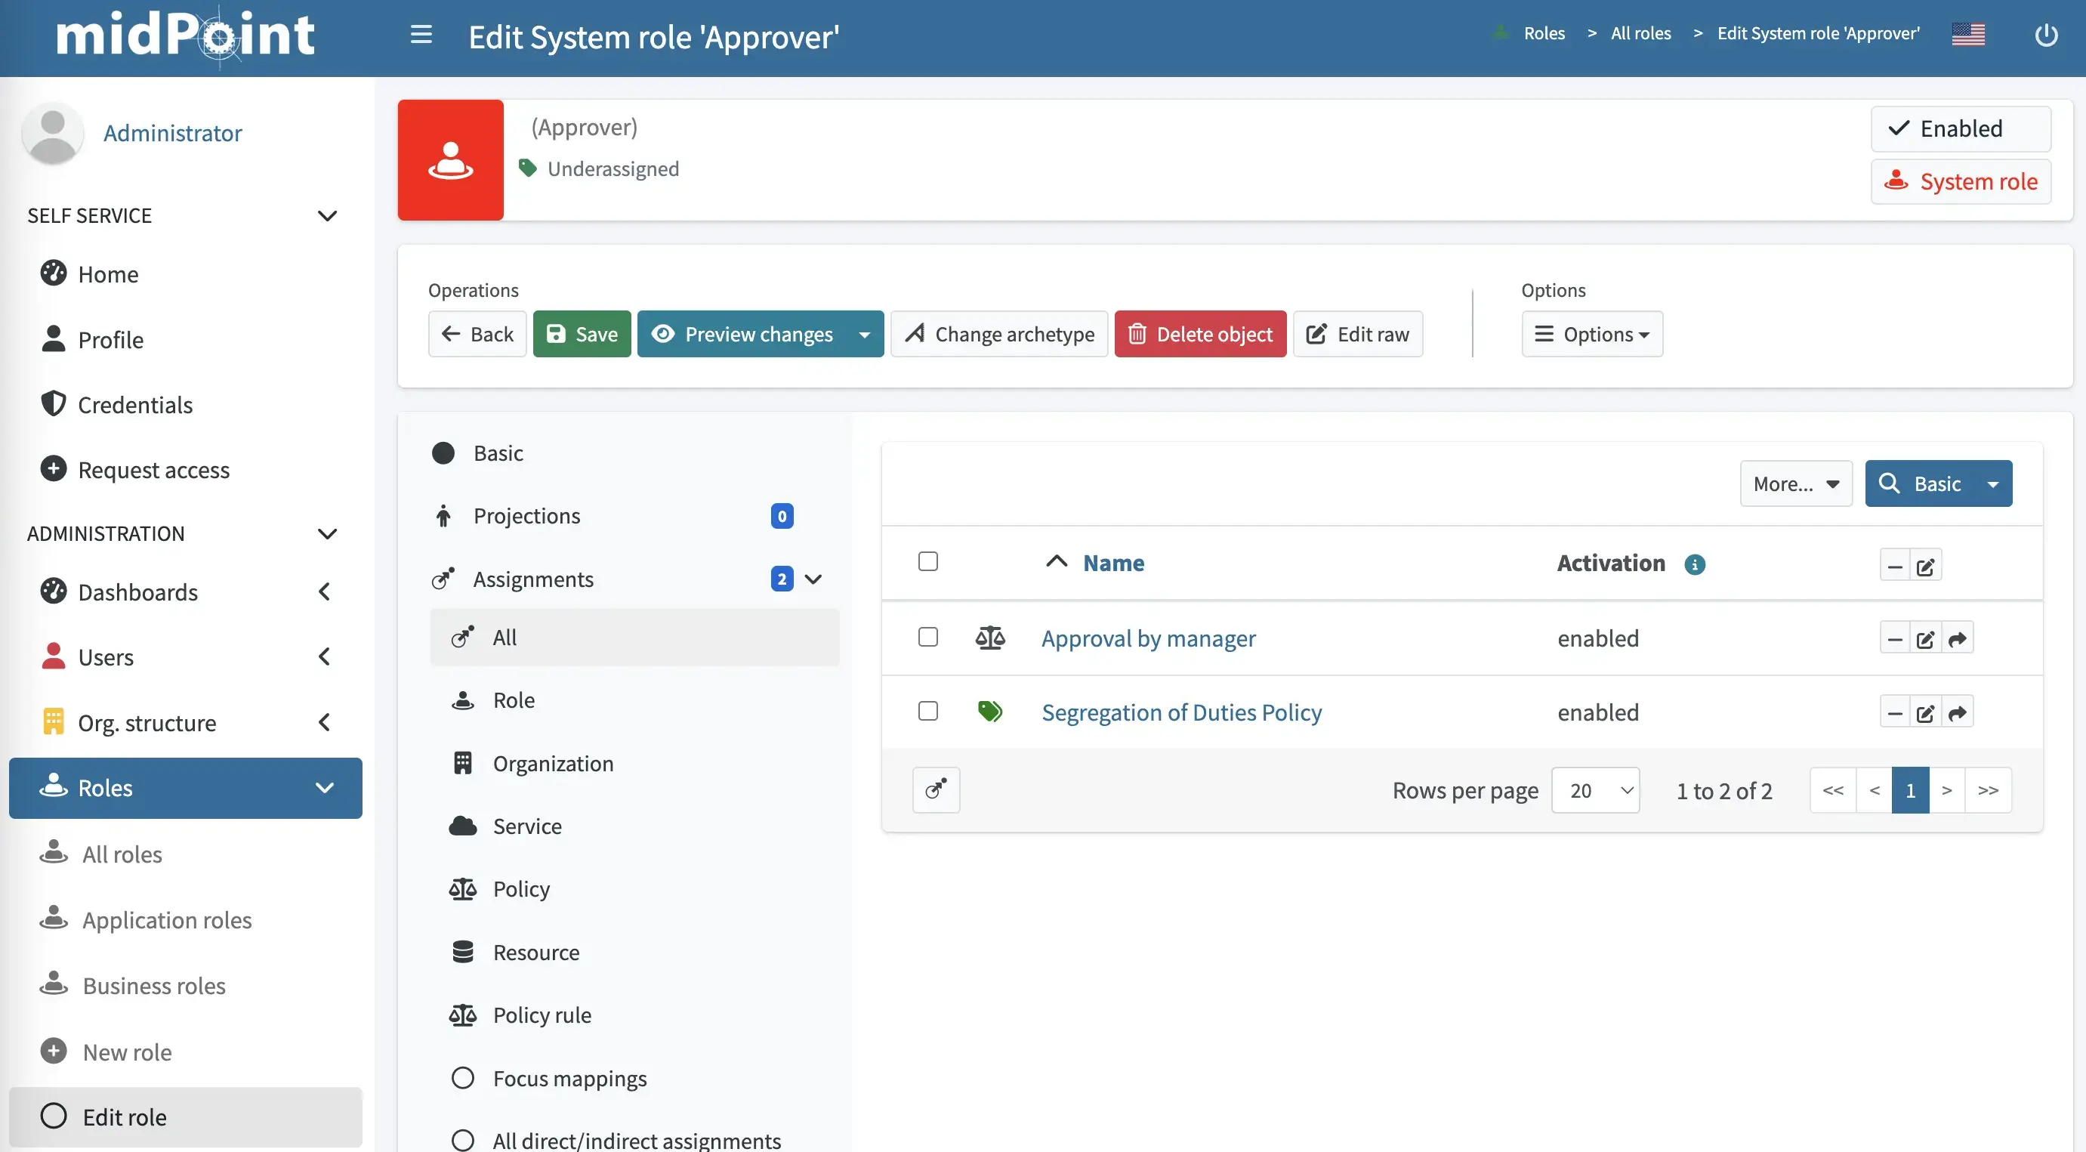
Task: Expand the Preview changes dropdown arrow
Action: [x=864, y=334]
